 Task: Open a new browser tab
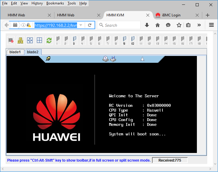pos(208,15)
